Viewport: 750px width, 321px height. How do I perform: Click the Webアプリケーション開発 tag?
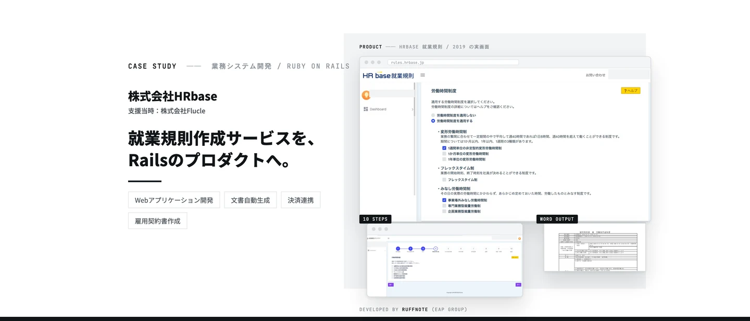174,200
